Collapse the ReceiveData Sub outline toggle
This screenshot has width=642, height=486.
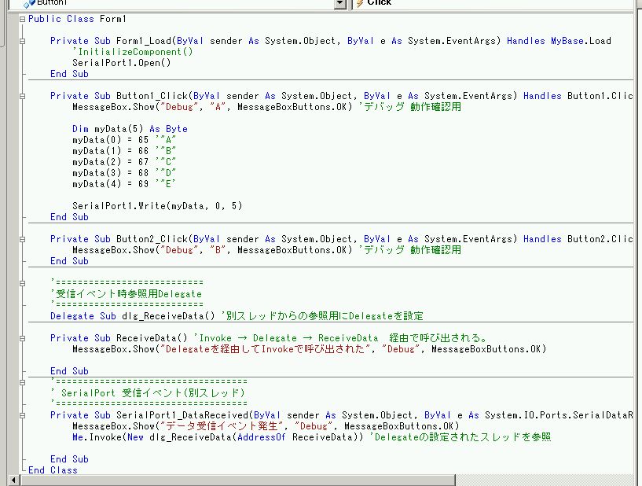23,338
